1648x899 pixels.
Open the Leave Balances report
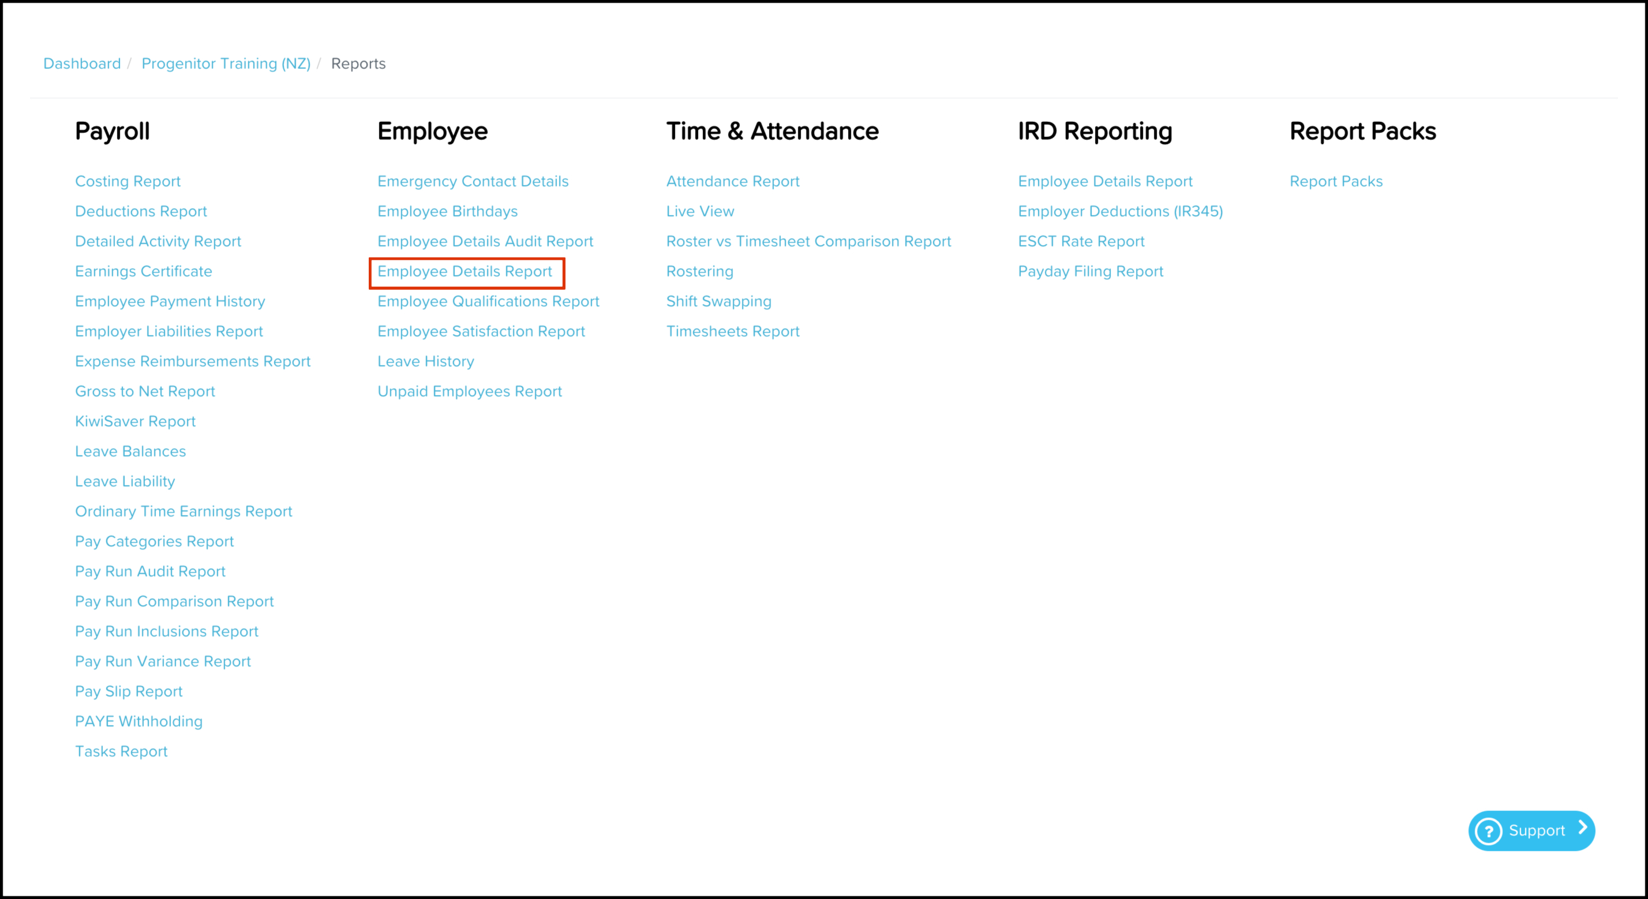[130, 451]
